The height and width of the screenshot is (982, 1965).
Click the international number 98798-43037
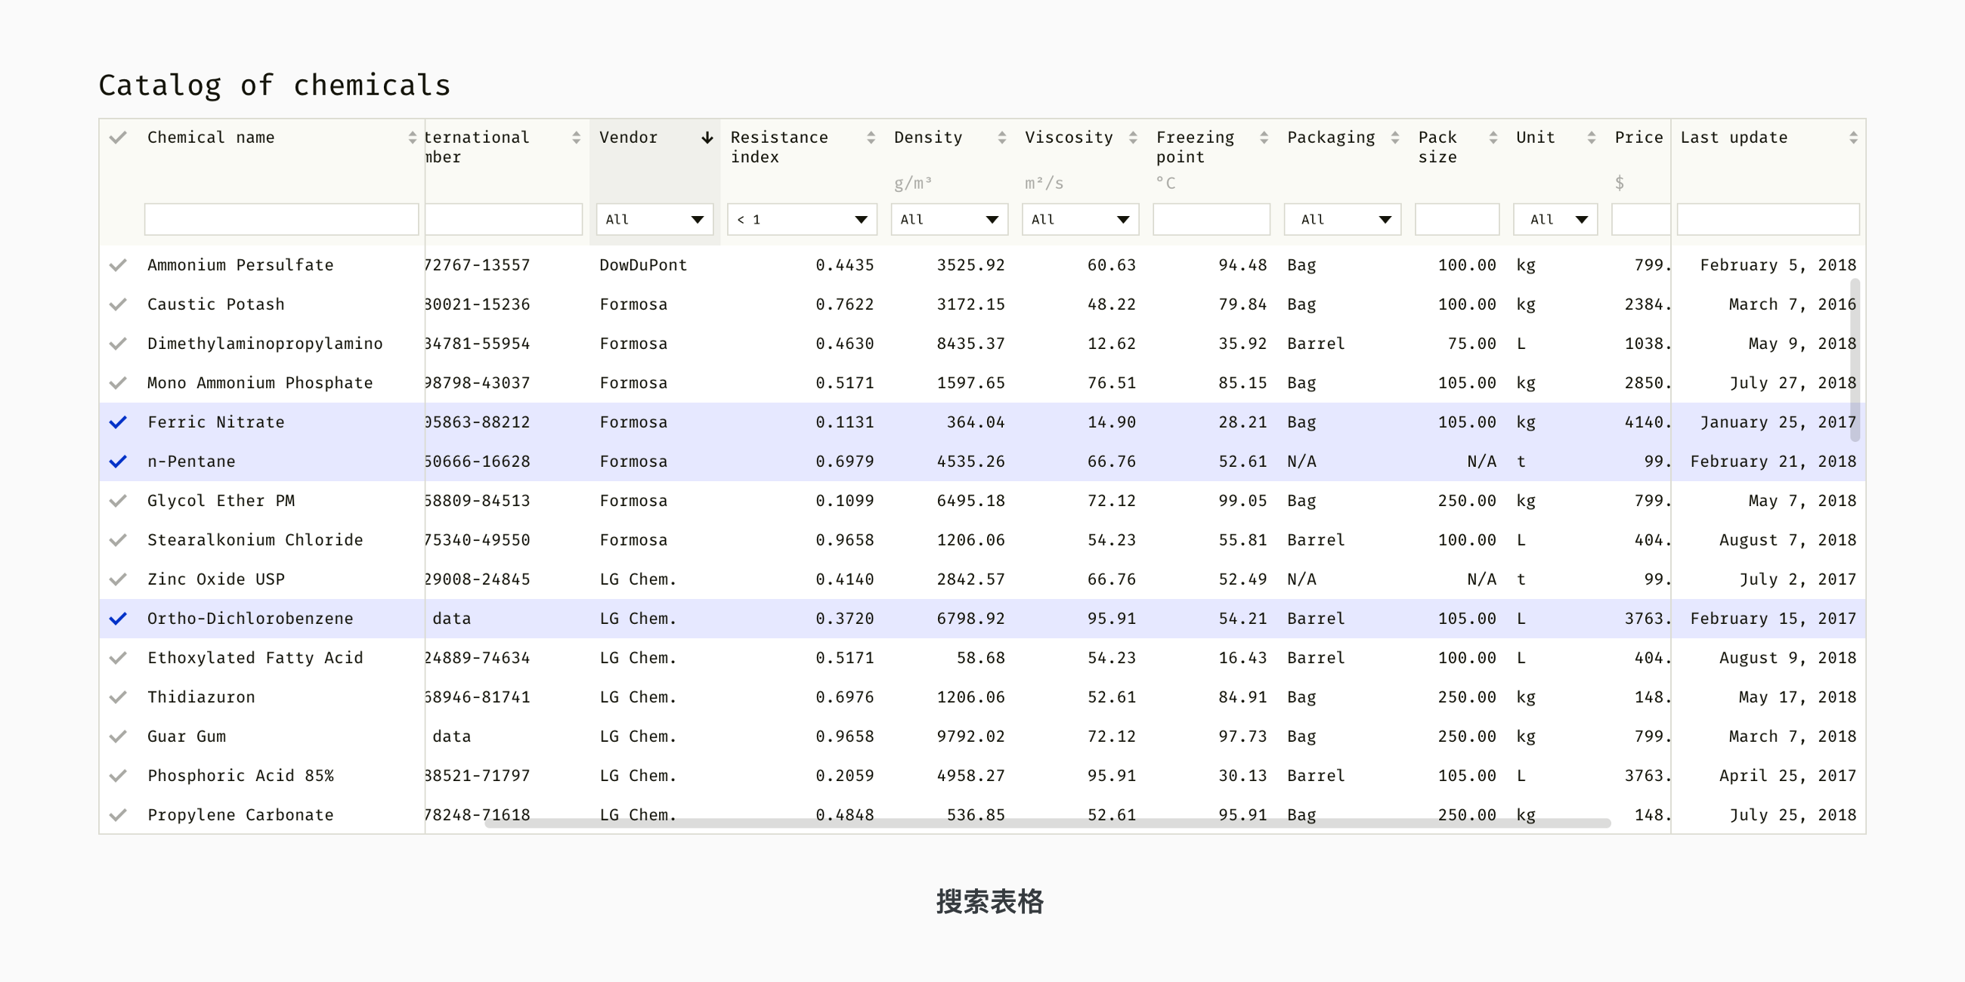(478, 384)
